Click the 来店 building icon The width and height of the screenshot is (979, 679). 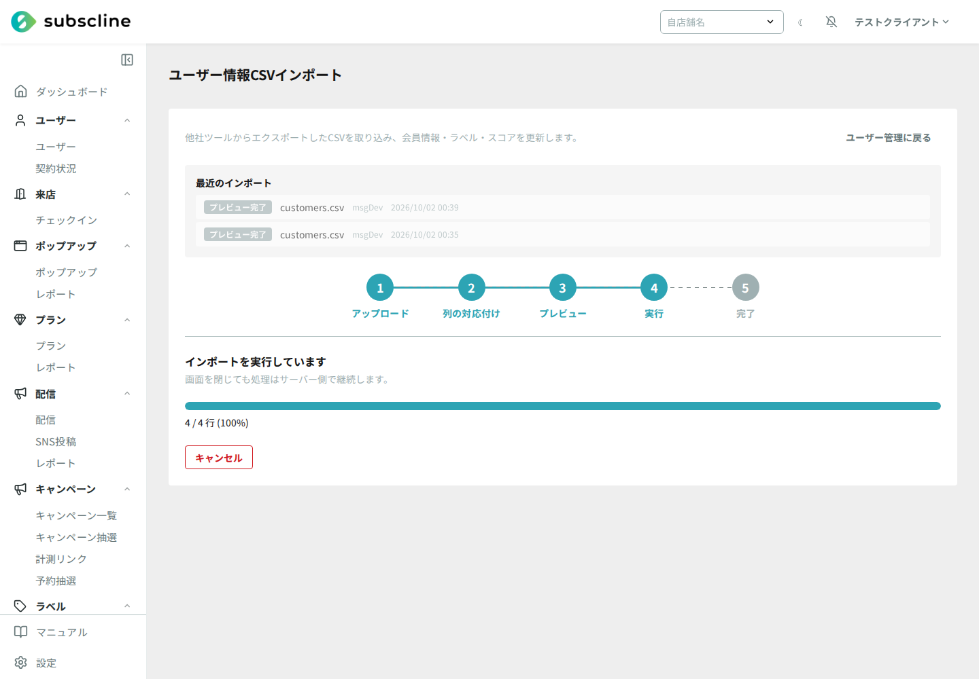tap(20, 194)
